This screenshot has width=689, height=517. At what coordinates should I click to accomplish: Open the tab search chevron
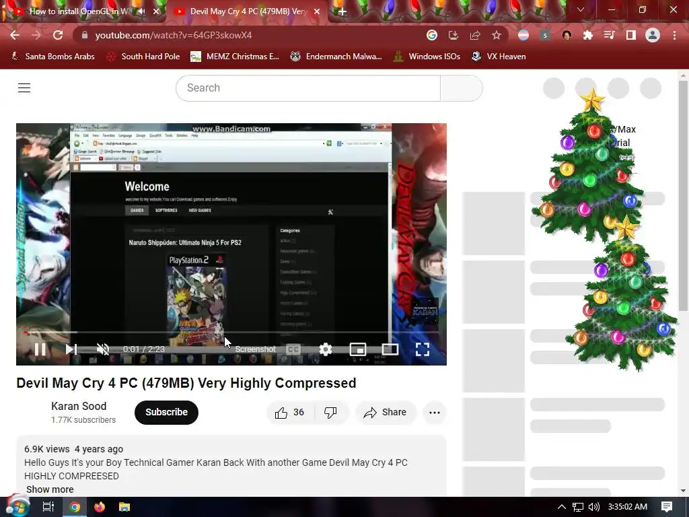click(581, 9)
